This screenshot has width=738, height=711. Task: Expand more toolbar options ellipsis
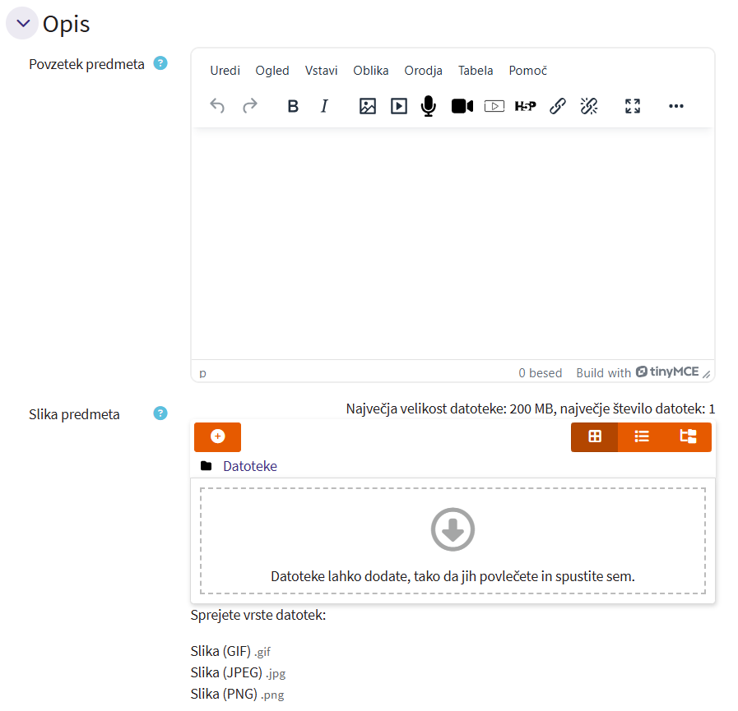[675, 106]
